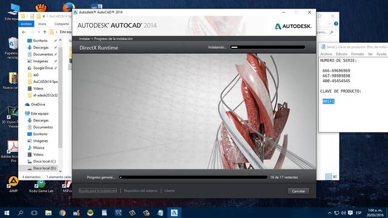Click the Up arrow in File Explorer
Screen dimensions: 388x218
coord(45,32)
